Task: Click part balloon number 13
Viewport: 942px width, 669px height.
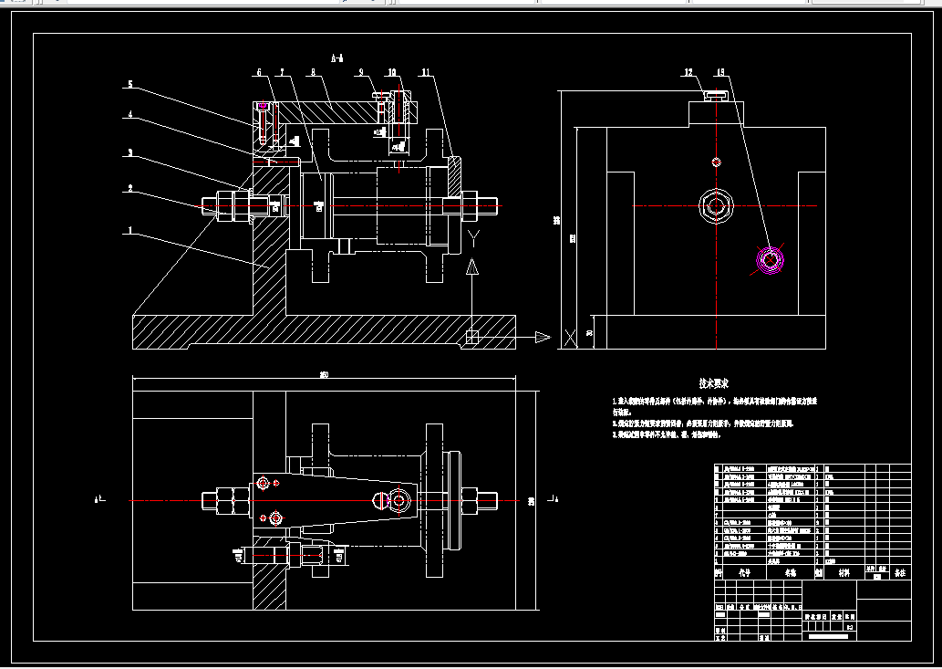Action: (720, 72)
